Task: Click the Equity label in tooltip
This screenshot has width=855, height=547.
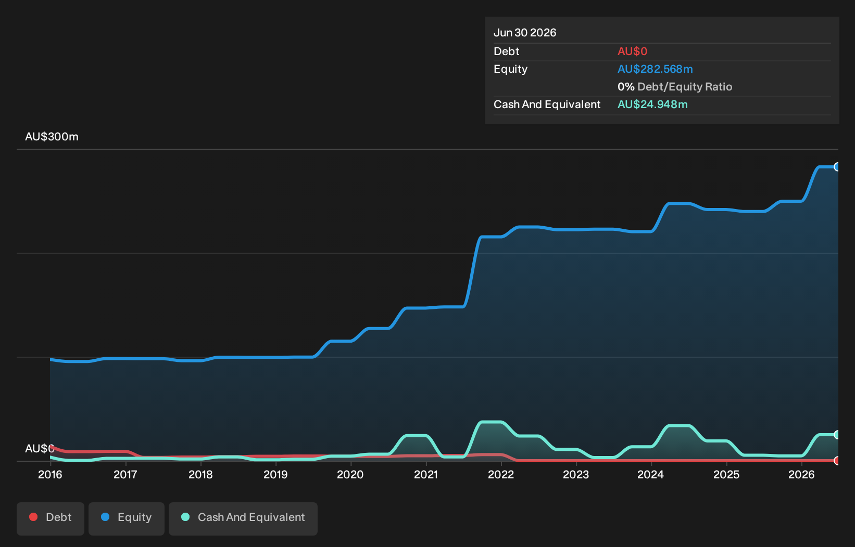Action: pos(511,69)
